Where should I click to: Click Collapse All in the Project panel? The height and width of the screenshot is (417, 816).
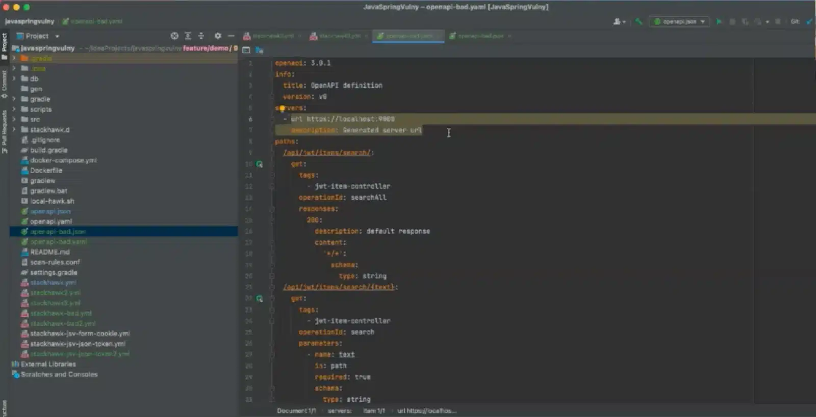[201, 36]
